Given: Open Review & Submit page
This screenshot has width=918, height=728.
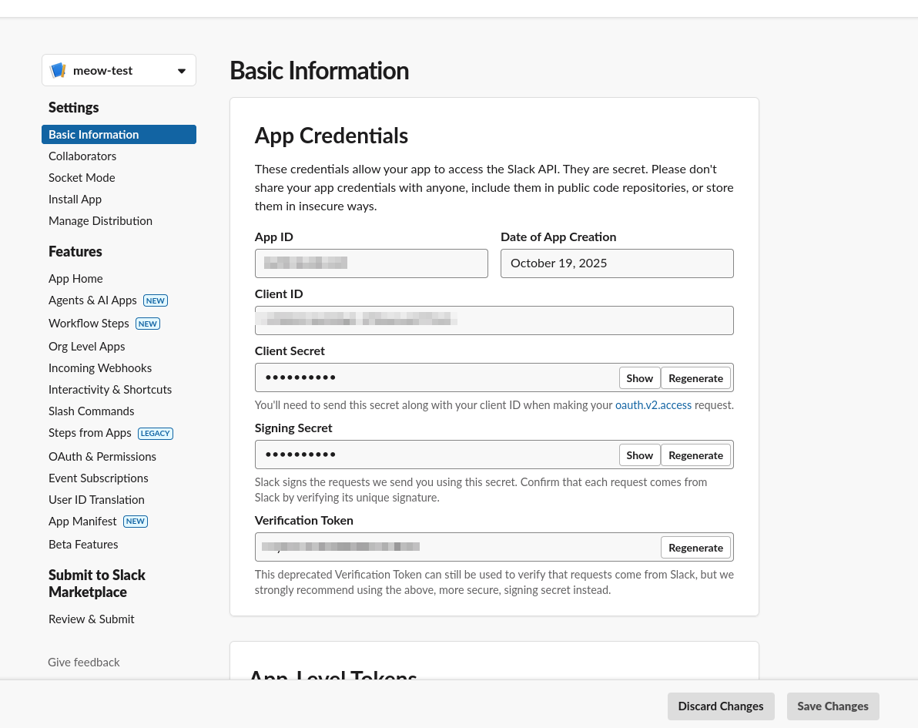Looking at the screenshot, I should tap(92, 619).
